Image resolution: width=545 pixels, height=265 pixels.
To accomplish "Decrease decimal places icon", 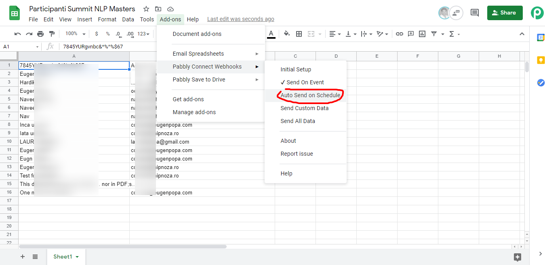I will (119, 34).
